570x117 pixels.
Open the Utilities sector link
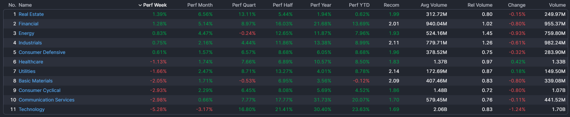tap(27, 71)
